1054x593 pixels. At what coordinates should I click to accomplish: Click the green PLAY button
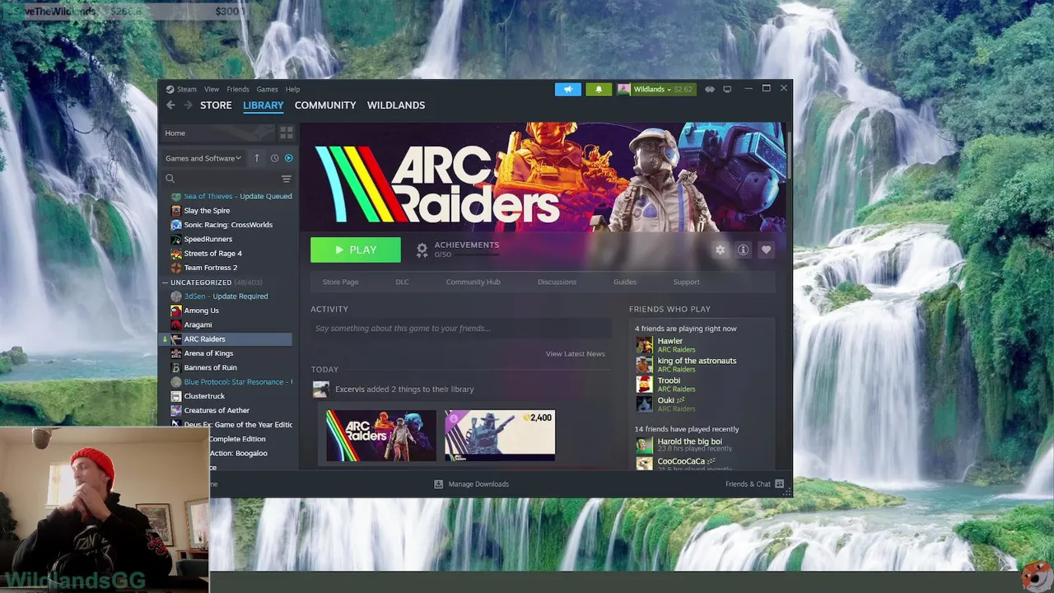356,250
